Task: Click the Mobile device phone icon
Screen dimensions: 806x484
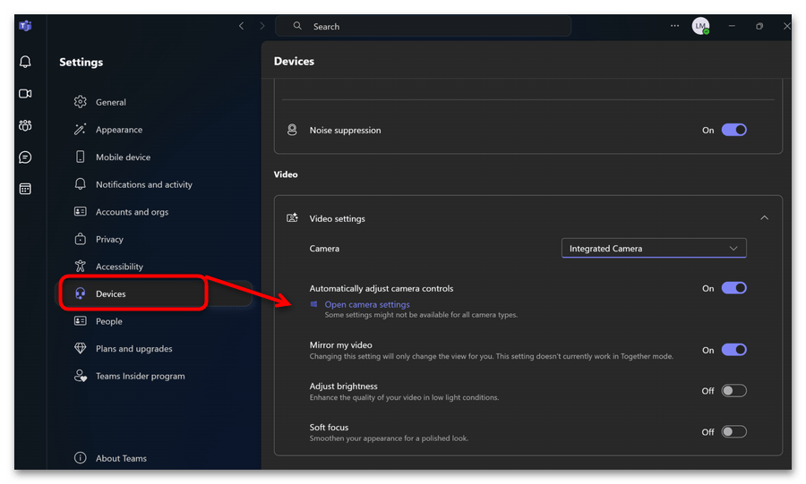Action: click(81, 157)
